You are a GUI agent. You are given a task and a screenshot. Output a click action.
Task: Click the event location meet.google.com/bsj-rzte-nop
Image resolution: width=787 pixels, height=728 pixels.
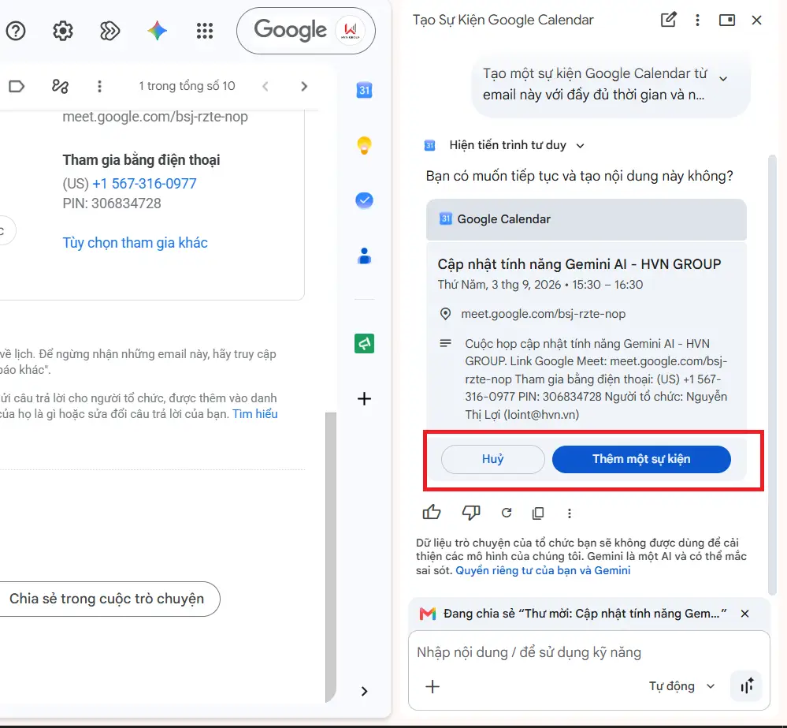(543, 314)
